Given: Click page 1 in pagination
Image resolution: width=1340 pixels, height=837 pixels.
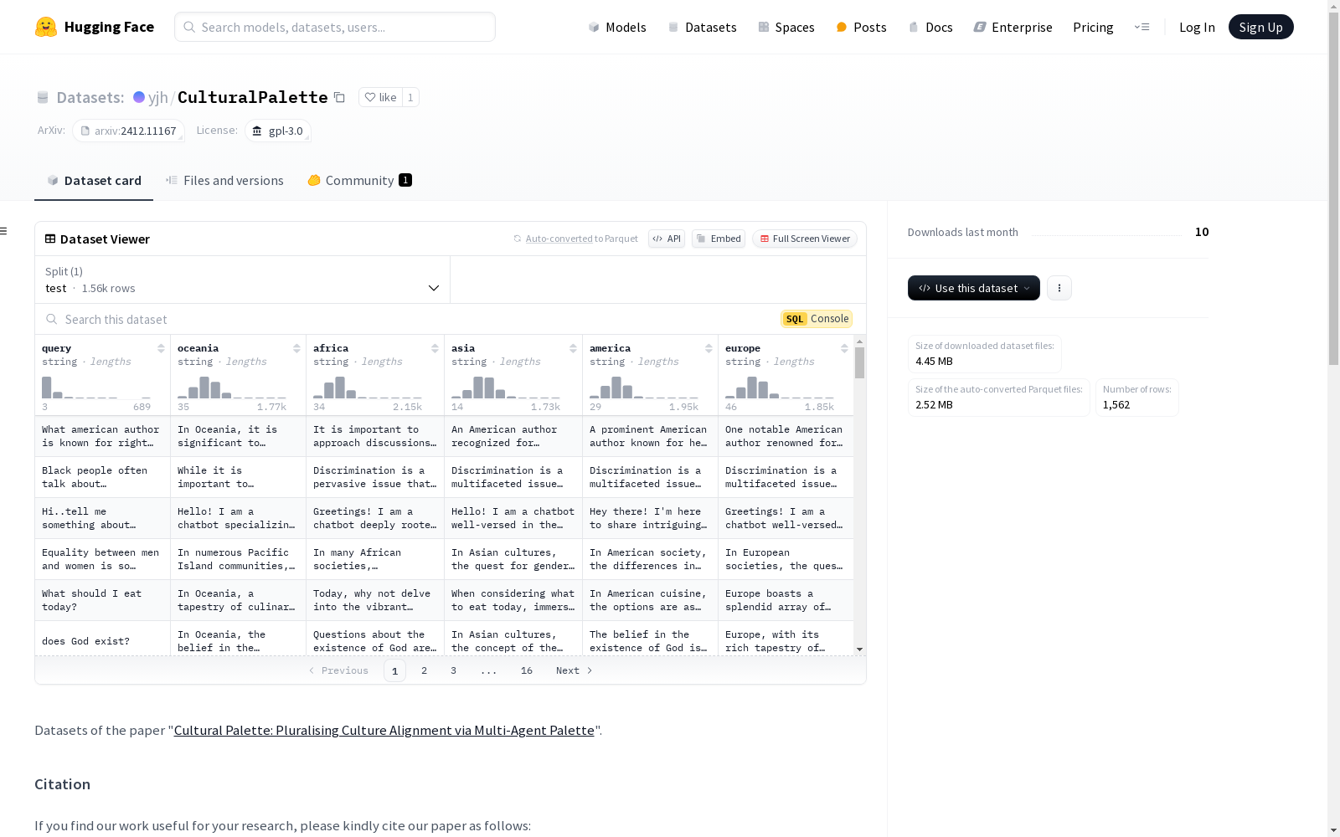Looking at the screenshot, I should coord(394,670).
